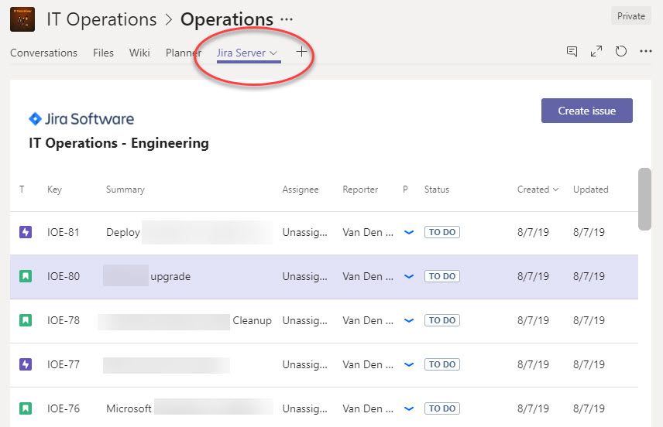Click the IT Operations team avatar
The image size is (663, 427).
(x=22, y=19)
